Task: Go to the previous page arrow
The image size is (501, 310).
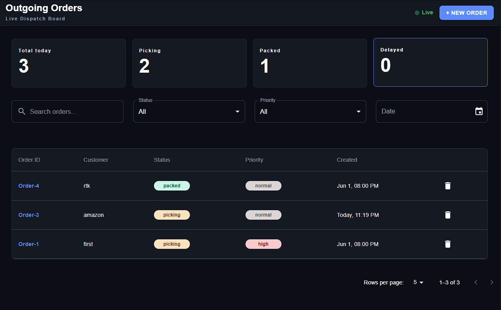Action: 476,282
